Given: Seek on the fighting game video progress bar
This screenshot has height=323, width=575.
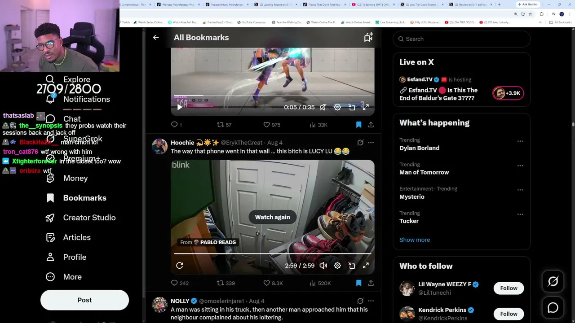Looking at the screenshot, I should click(272, 96).
